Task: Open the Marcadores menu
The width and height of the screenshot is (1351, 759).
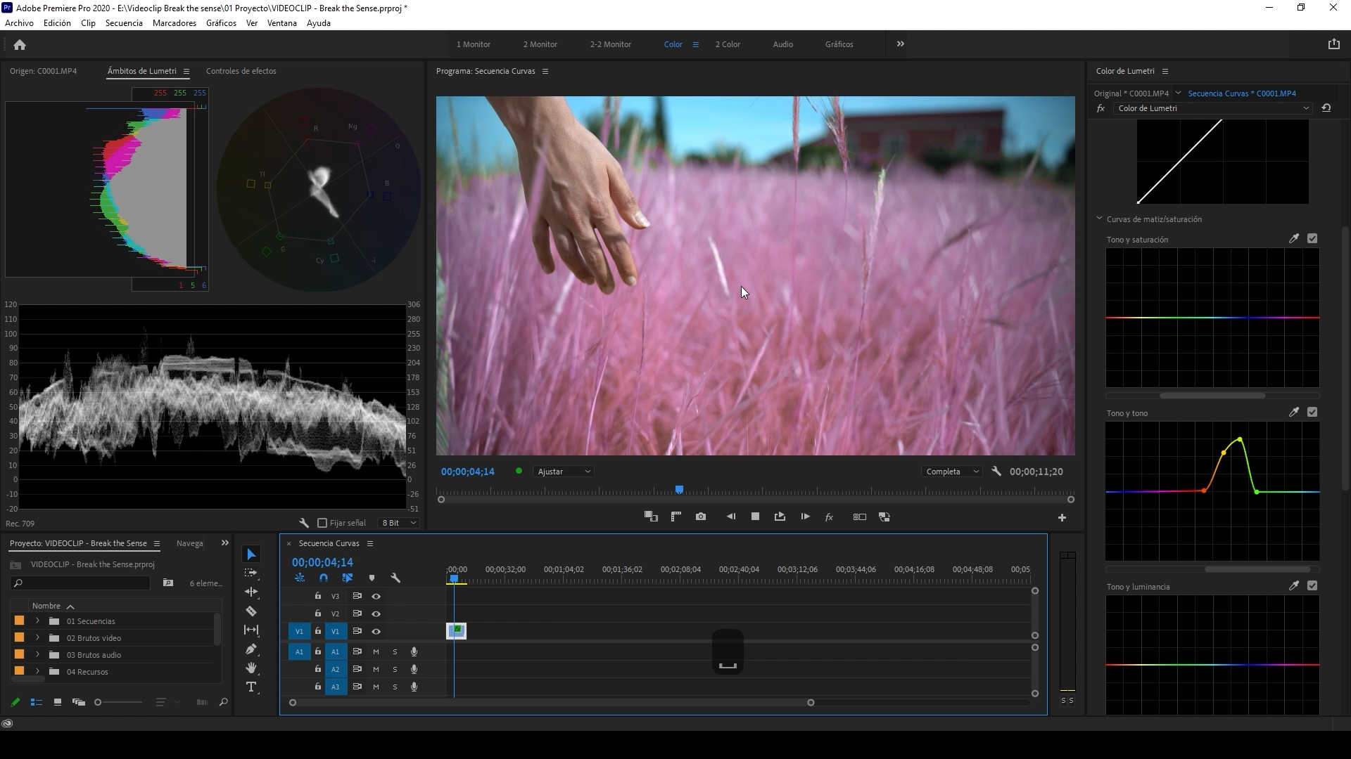Action: coord(175,23)
